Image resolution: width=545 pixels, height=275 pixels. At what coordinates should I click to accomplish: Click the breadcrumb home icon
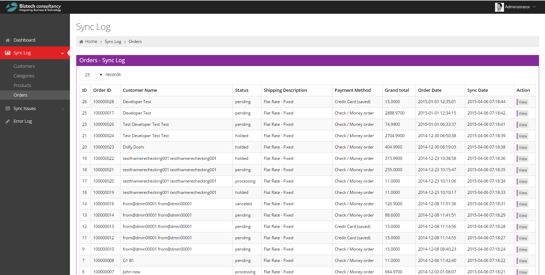[81, 42]
